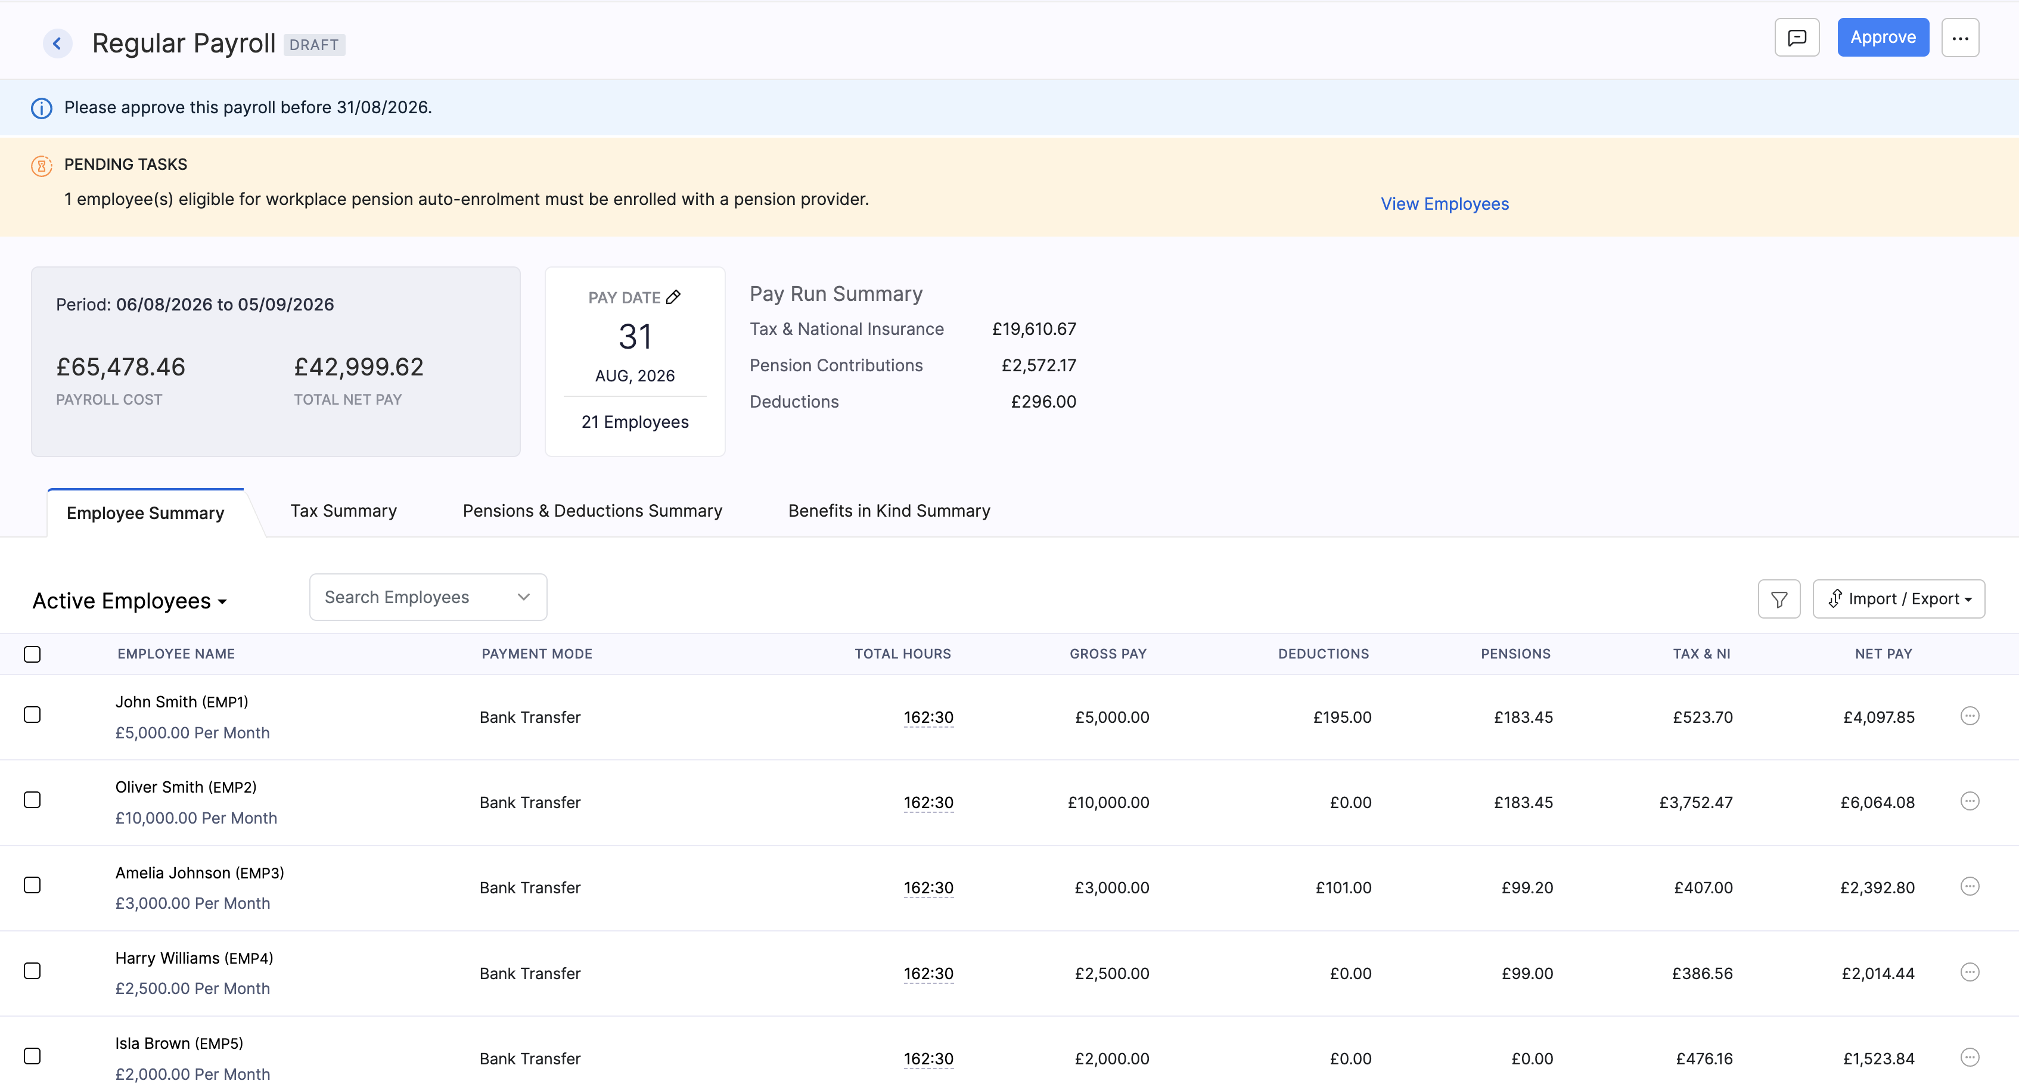Click John Smith's 162:30 total hours

[928, 717]
